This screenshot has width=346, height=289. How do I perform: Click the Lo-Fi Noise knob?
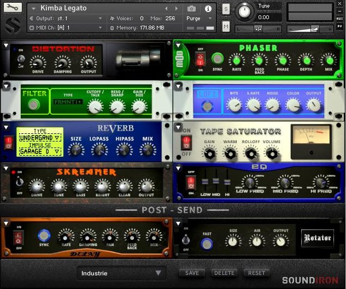[x=273, y=105]
